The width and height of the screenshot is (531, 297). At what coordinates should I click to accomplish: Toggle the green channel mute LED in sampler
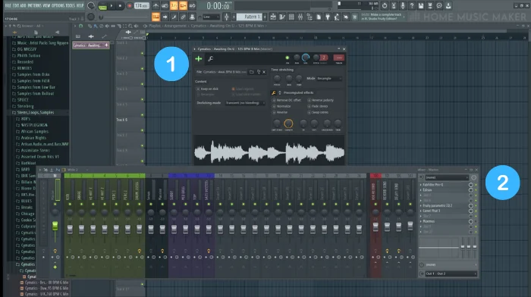[x=287, y=58]
